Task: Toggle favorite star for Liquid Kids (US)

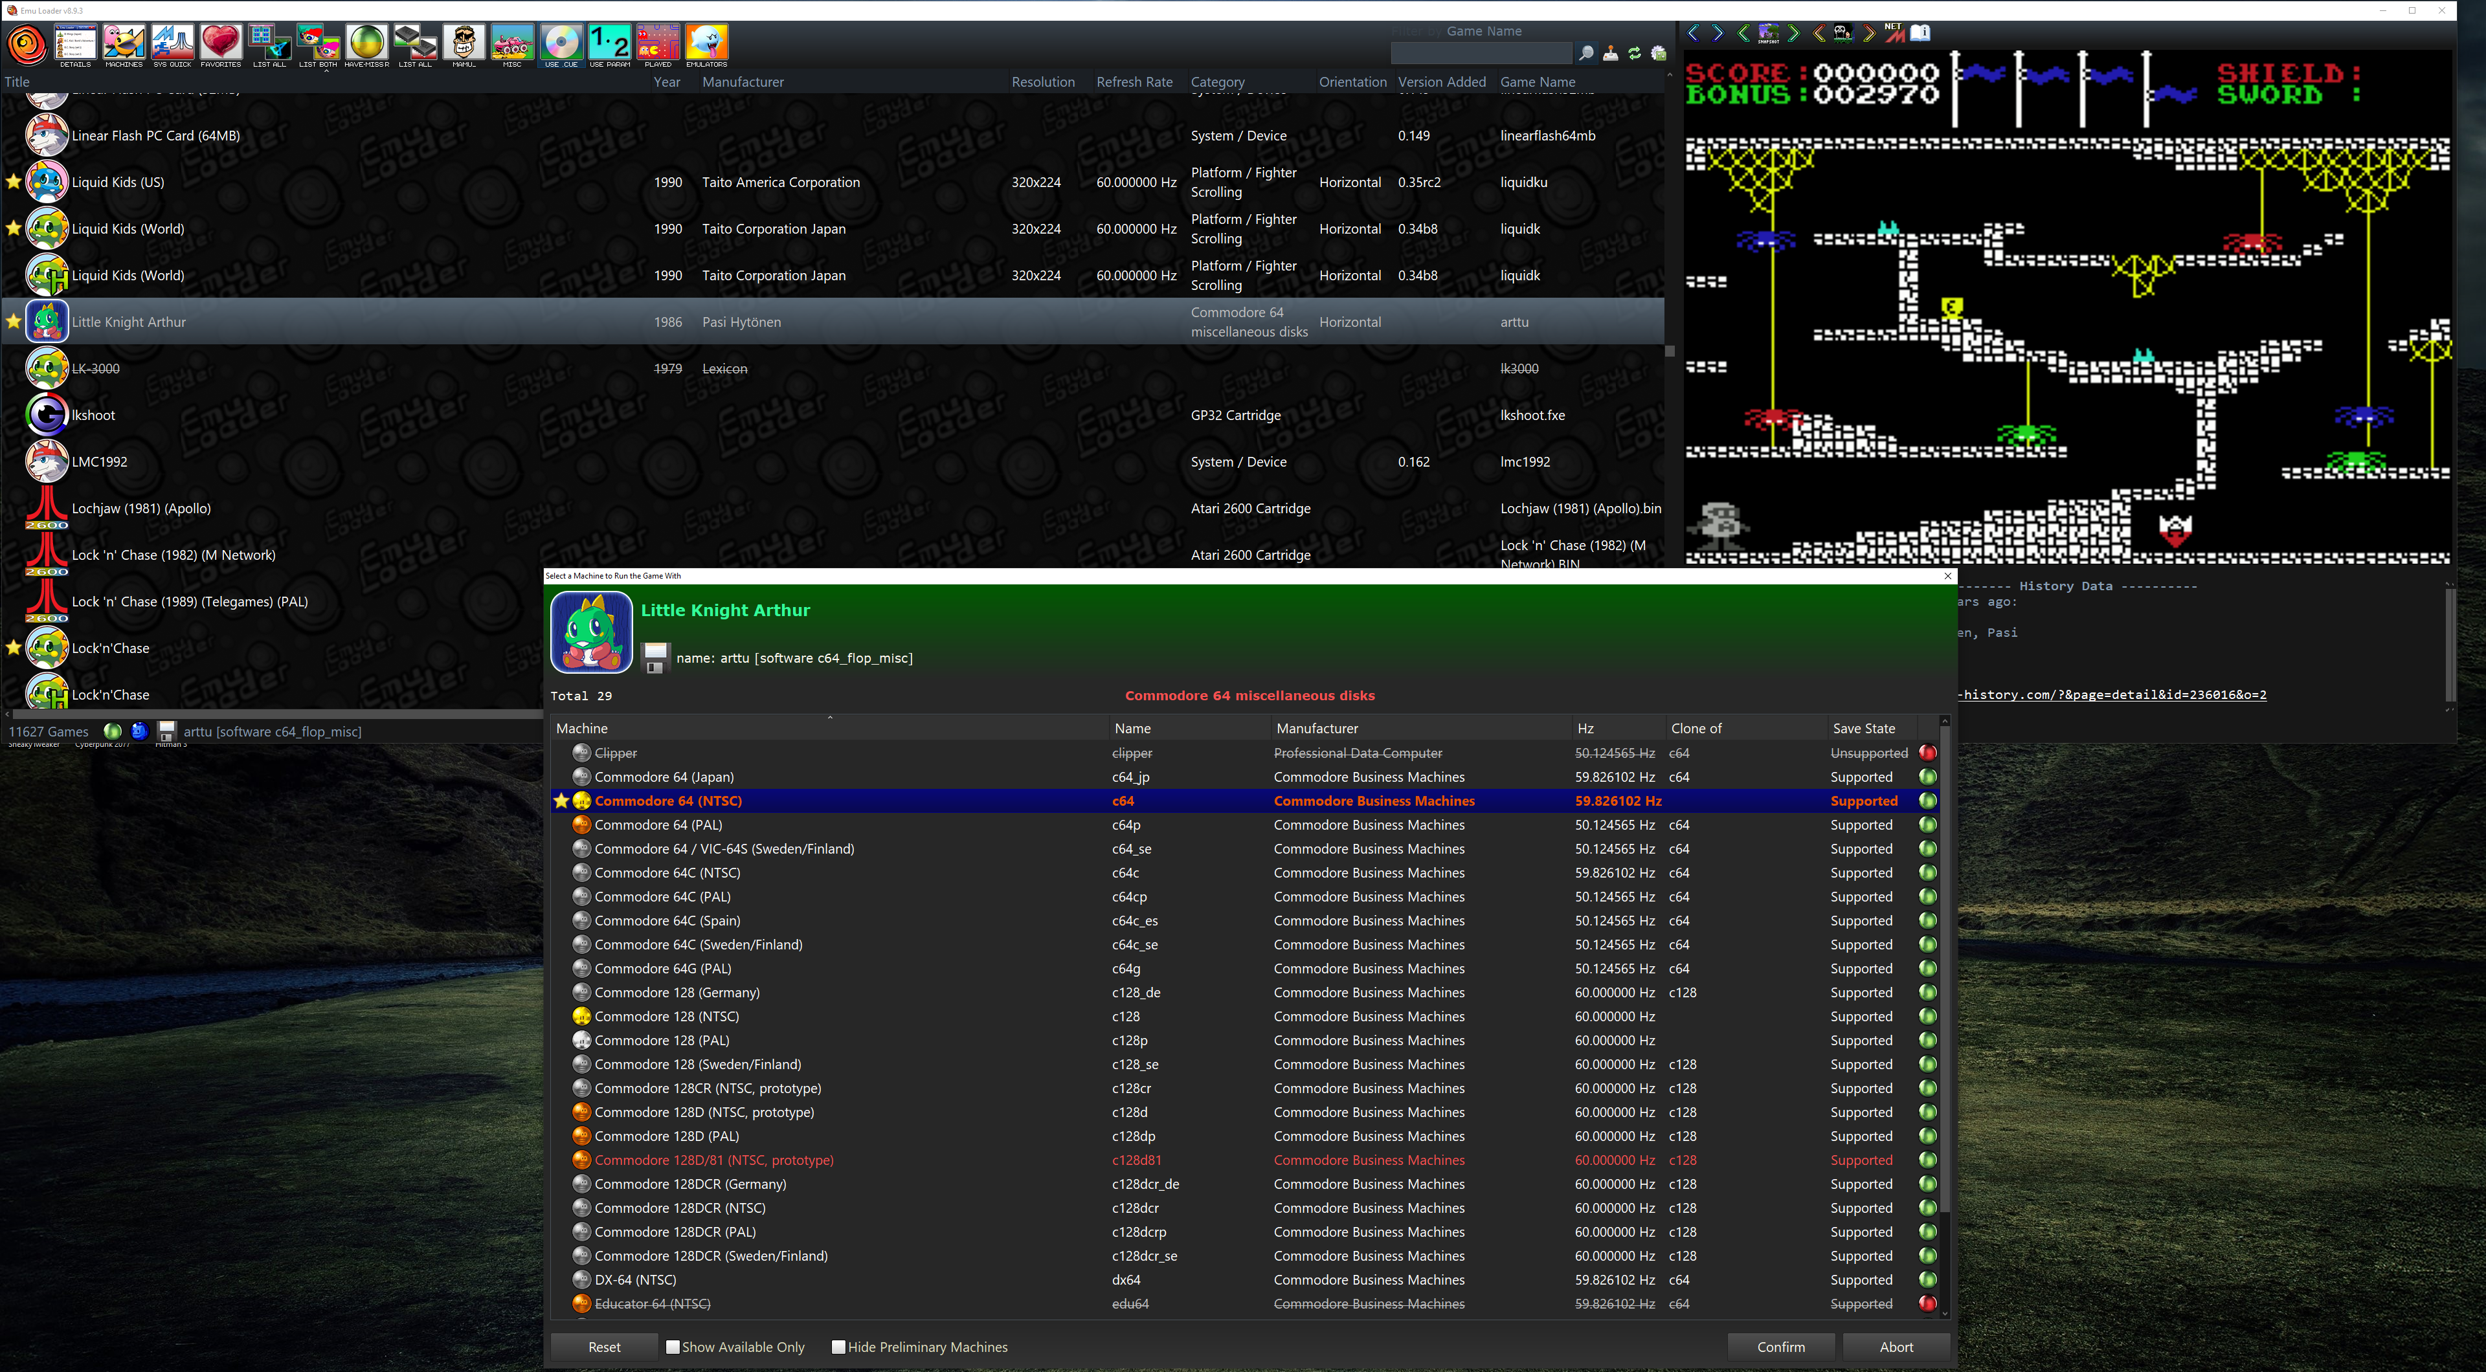Action: [x=14, y=181]
